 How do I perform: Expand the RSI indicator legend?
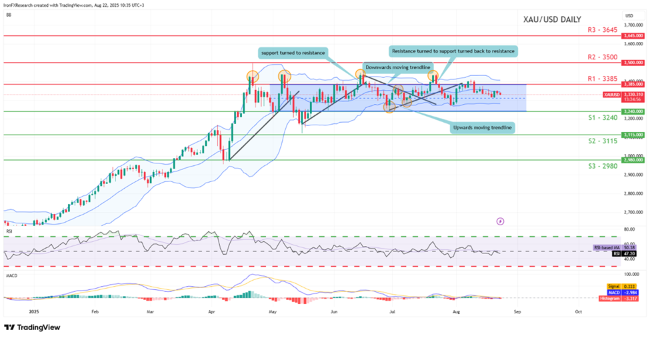(x=9, y=232)
